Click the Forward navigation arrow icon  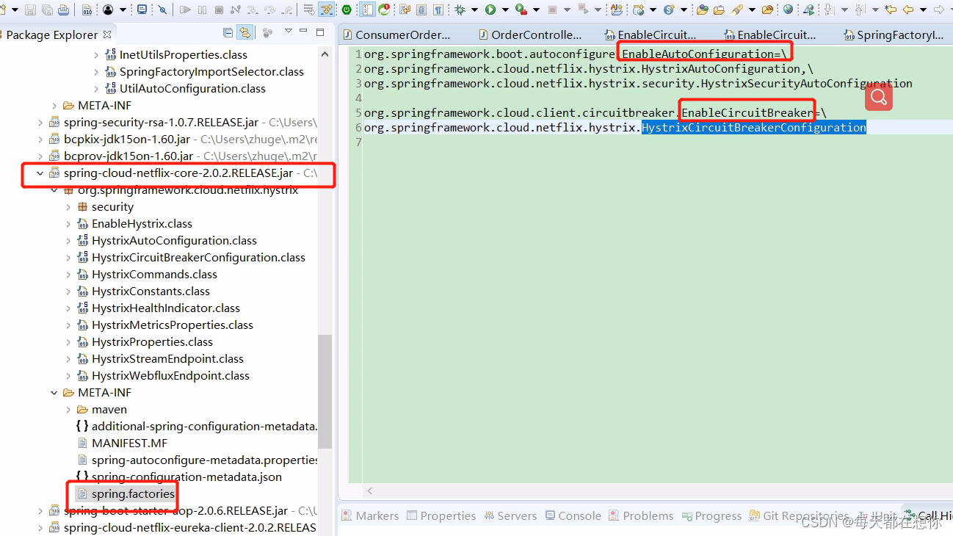pos(938,10)
